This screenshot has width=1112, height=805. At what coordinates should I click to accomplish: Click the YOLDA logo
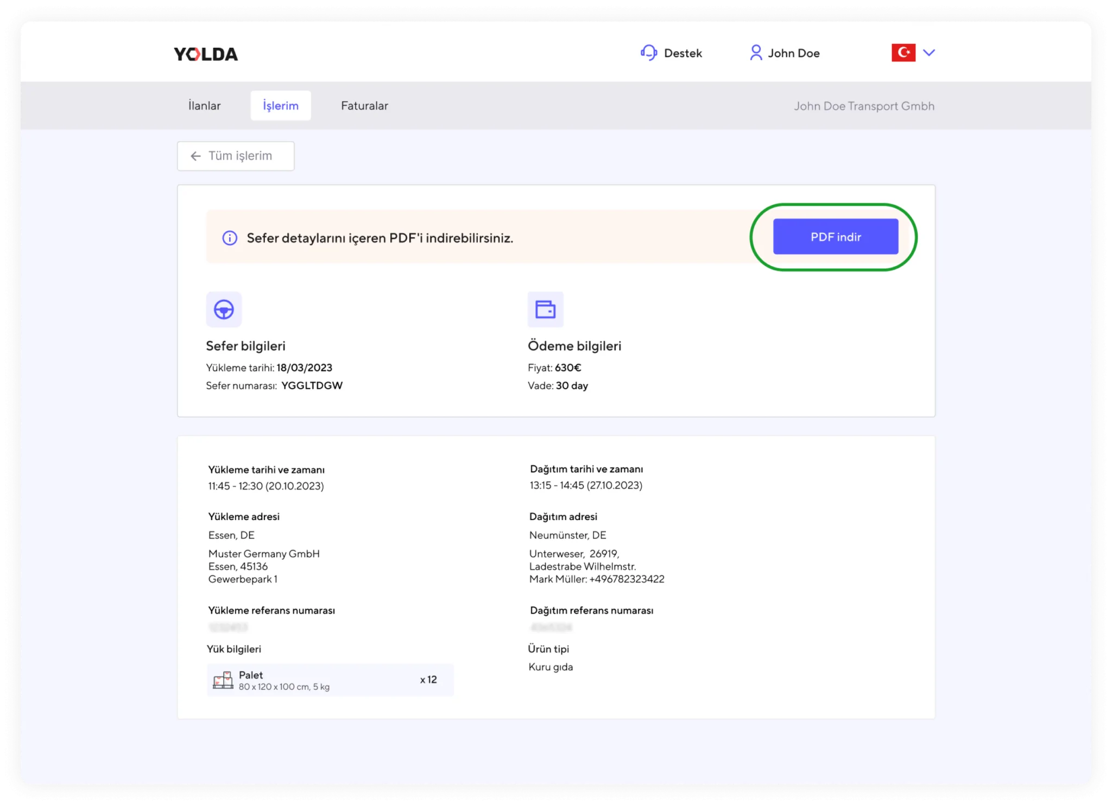coord(206,54)
